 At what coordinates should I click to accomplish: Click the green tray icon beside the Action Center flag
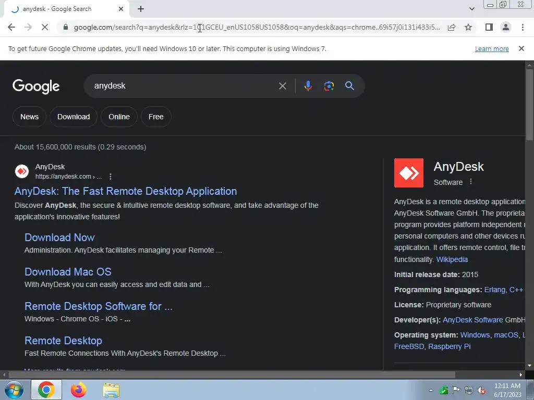(443, 391)
